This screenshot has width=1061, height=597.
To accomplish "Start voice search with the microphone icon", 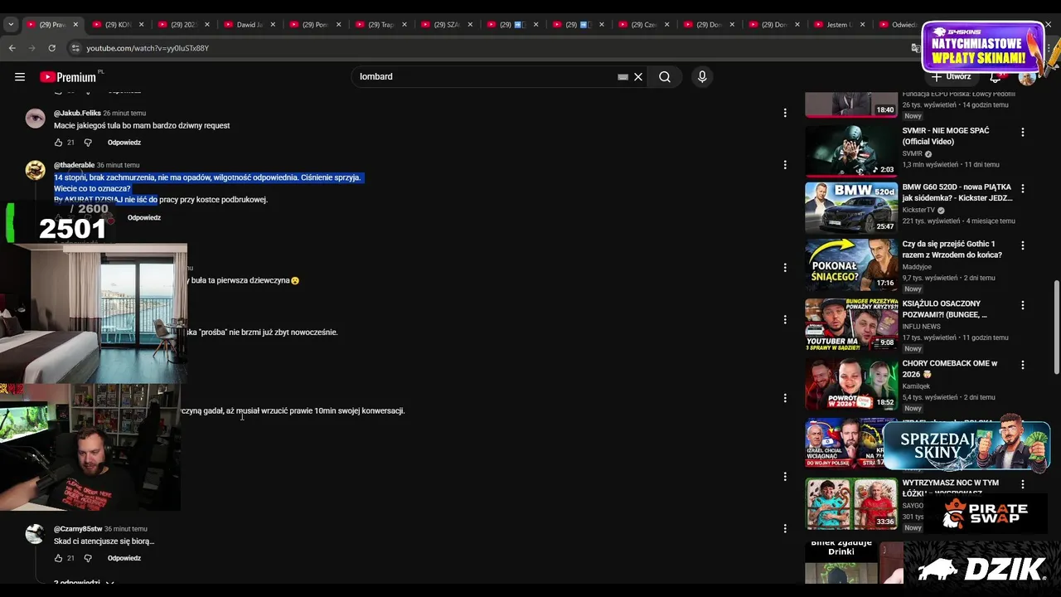I will coord(702,77).
